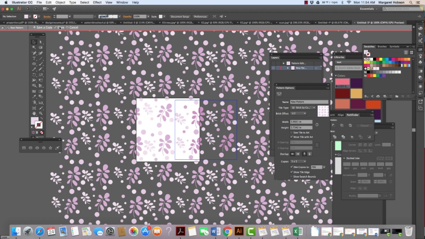The height and width of the screenshot is (239, 425).
Task: Toggle Dim Copies to checkbox
Action: pos(291,167)
